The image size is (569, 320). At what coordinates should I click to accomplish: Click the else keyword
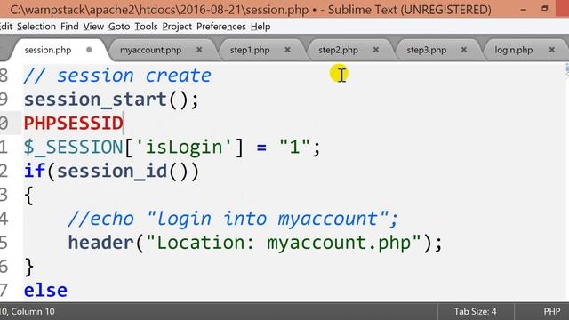[45, 291]
